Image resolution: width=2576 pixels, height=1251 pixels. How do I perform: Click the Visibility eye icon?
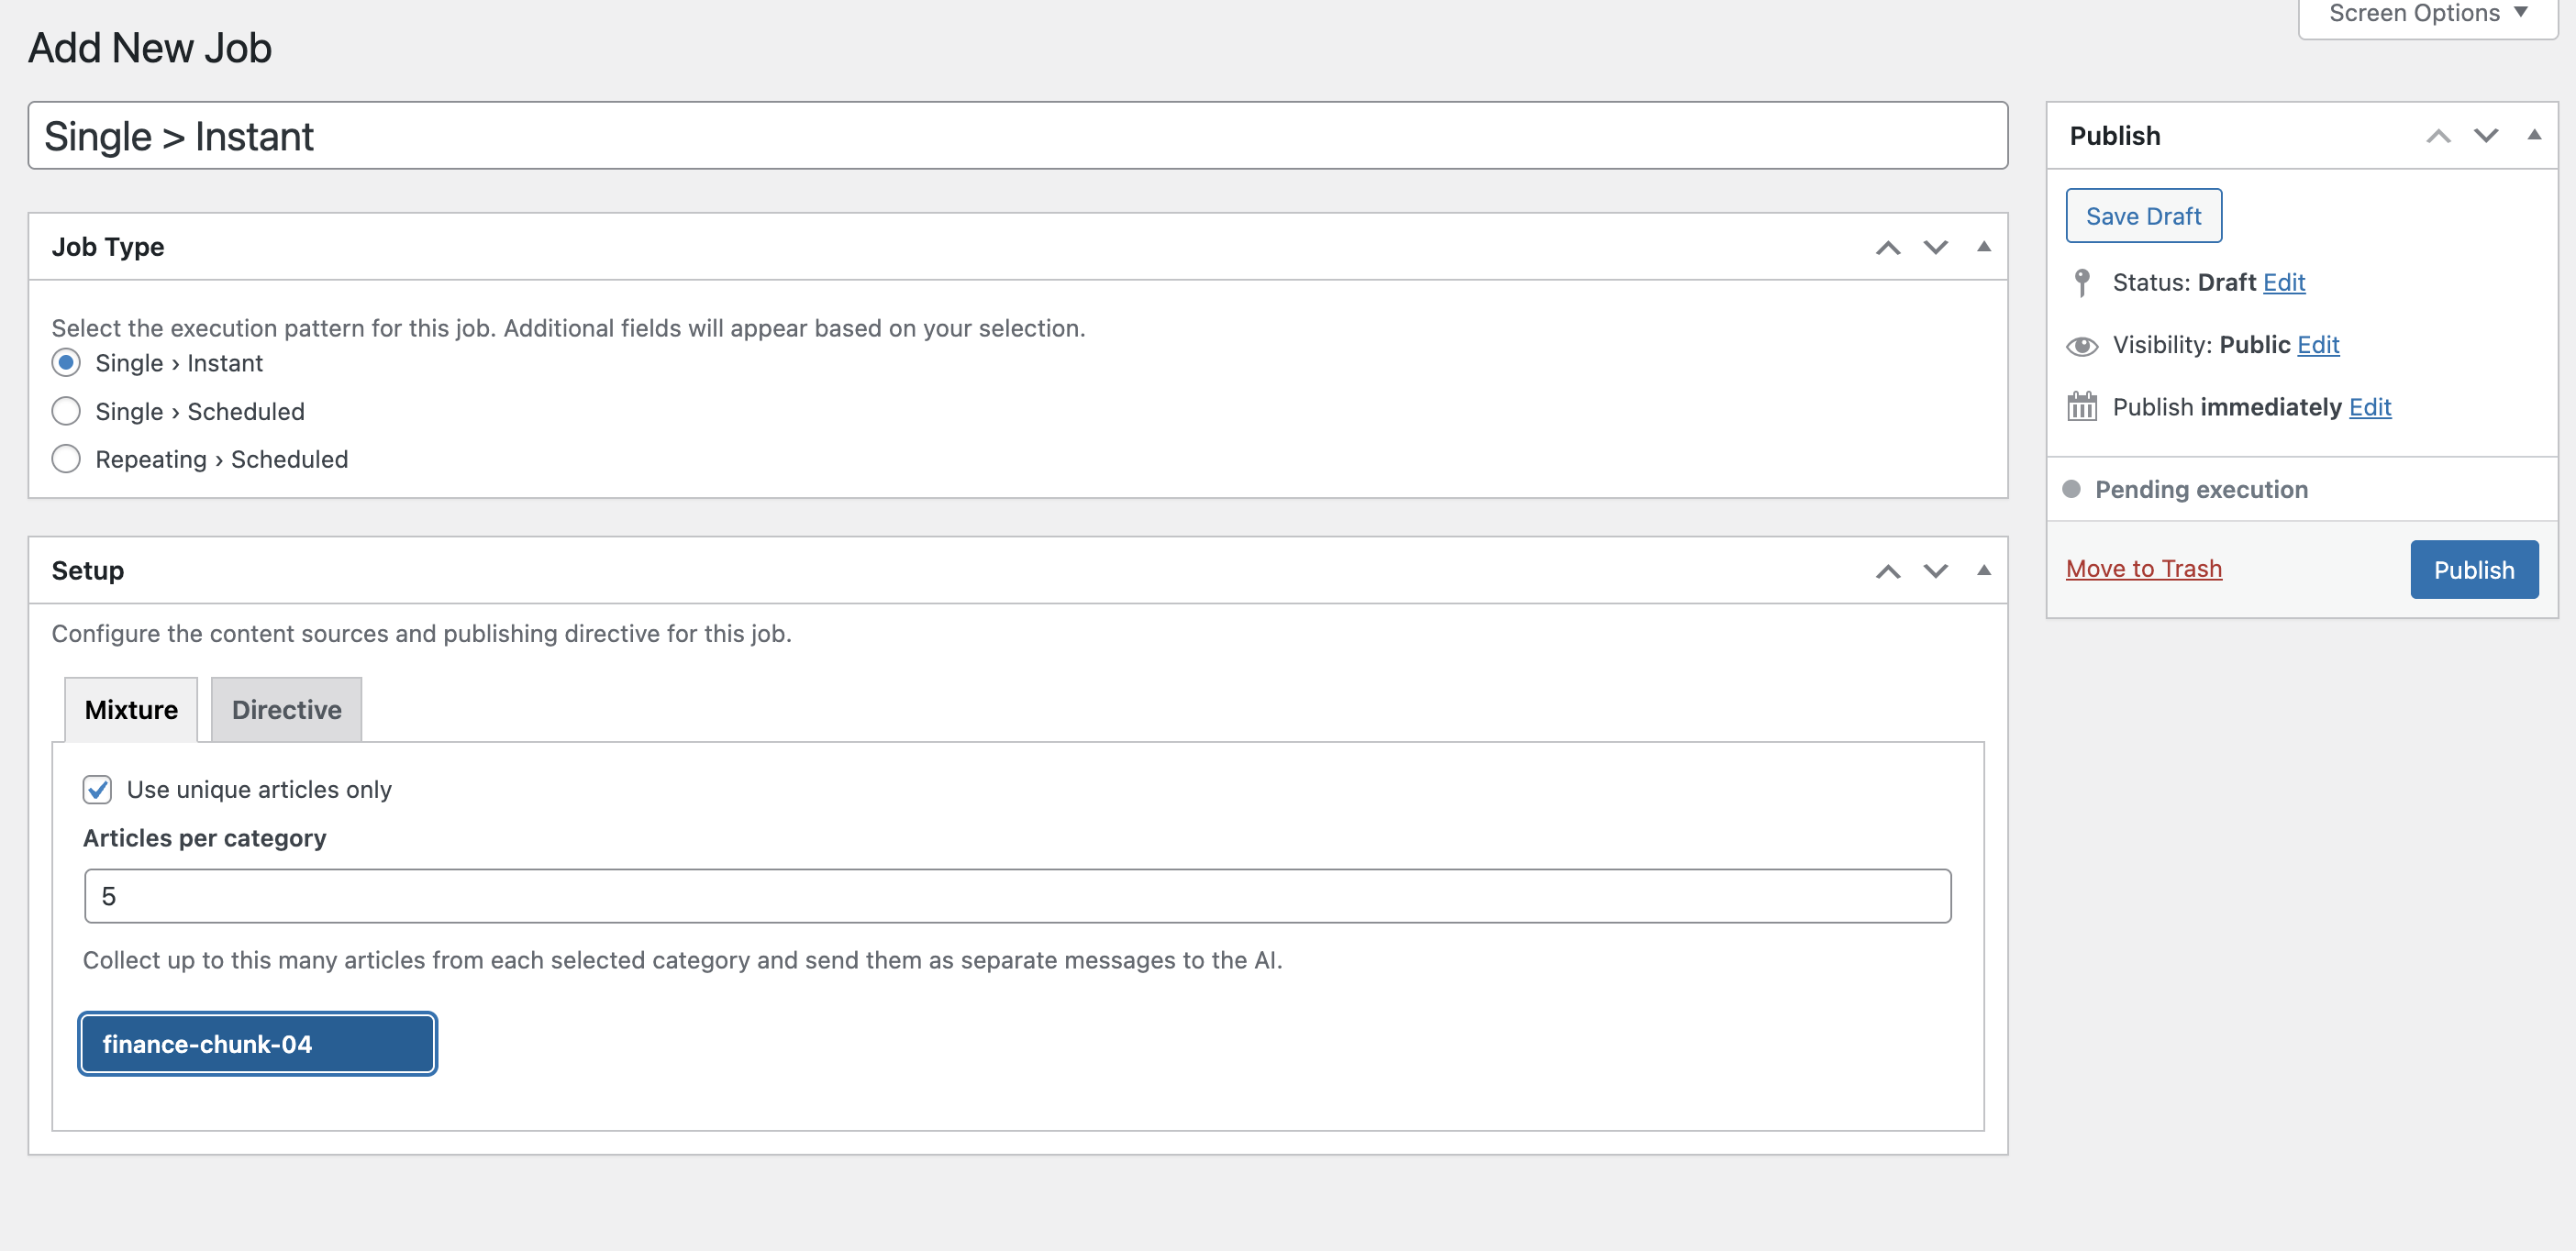pyautogui.click(x=2084, y=345)
